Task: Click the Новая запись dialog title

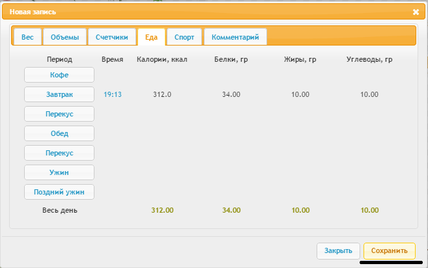Action: tap(33, 12)
